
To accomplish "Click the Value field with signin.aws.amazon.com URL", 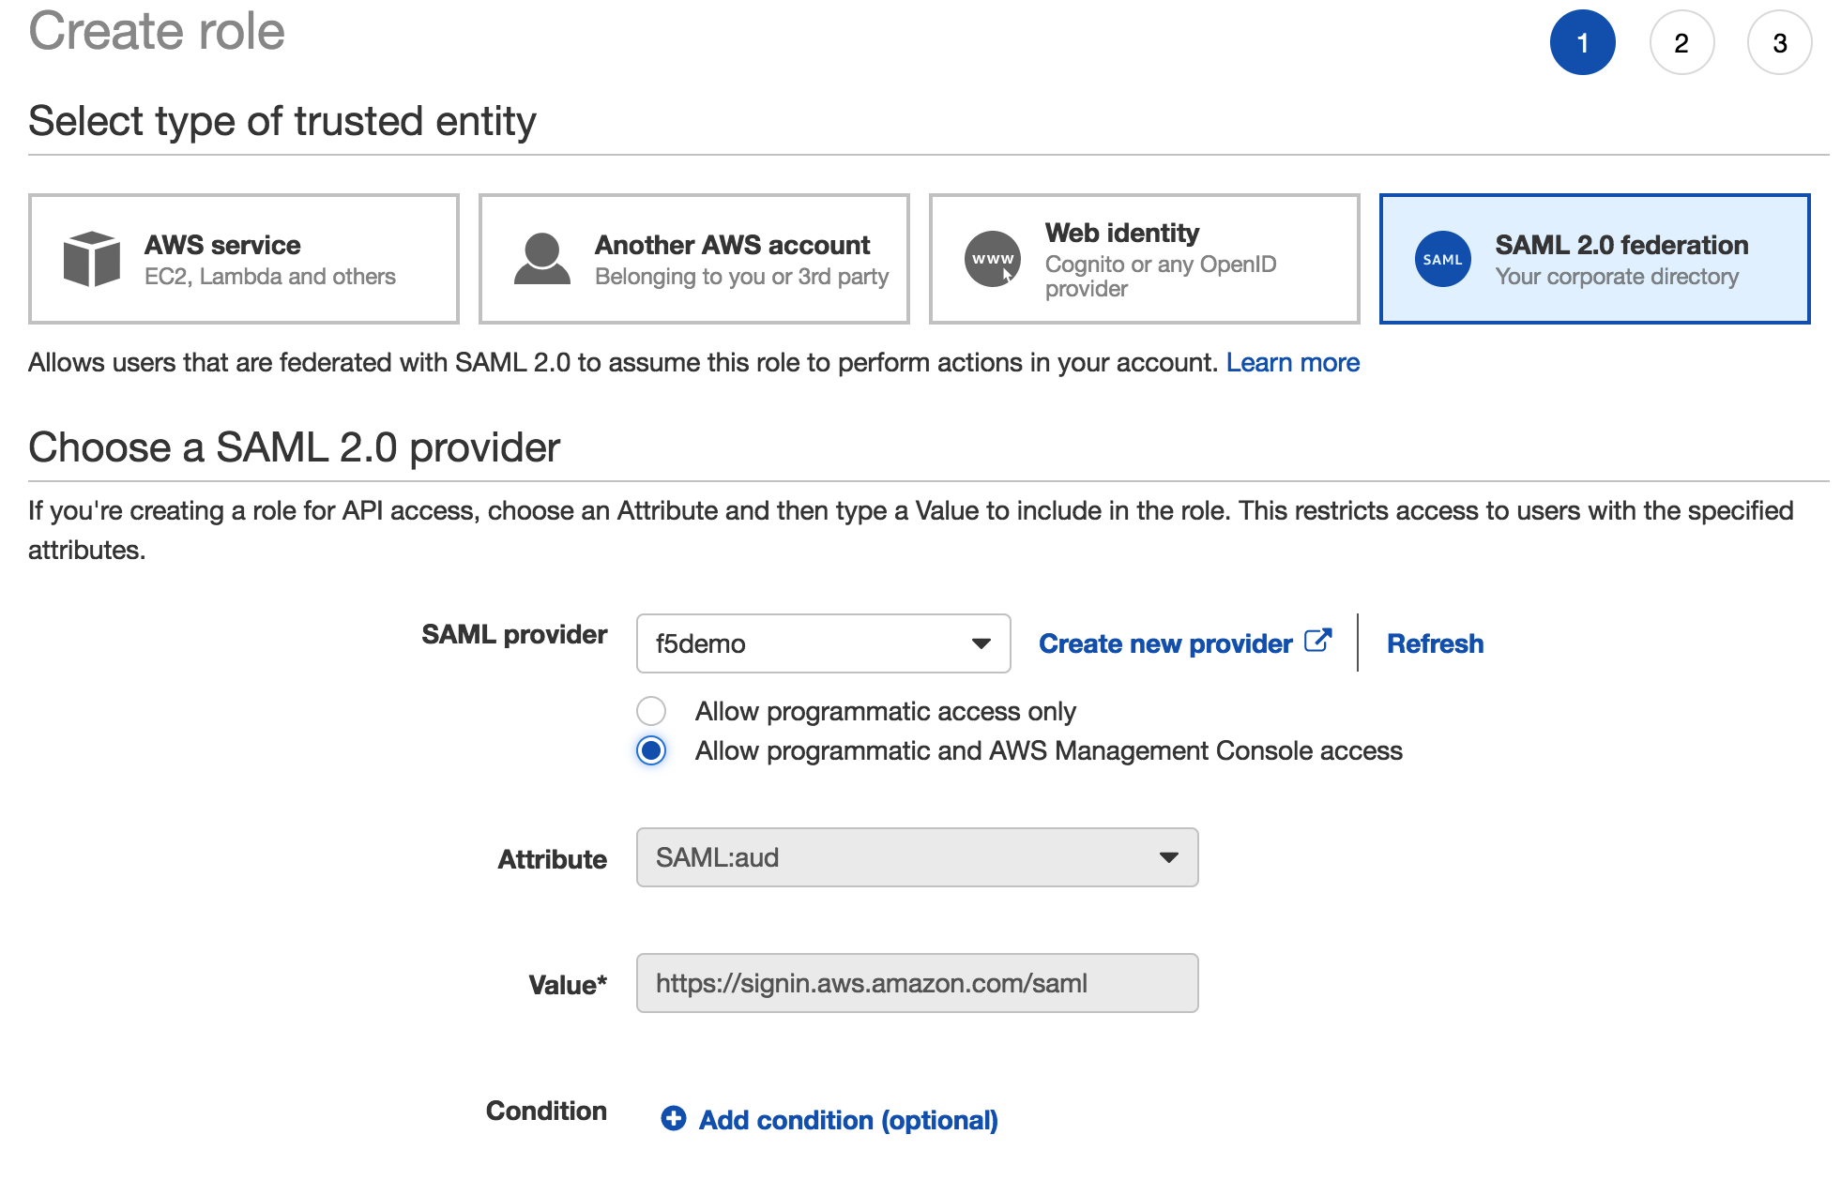I will [x=917, y=983].
